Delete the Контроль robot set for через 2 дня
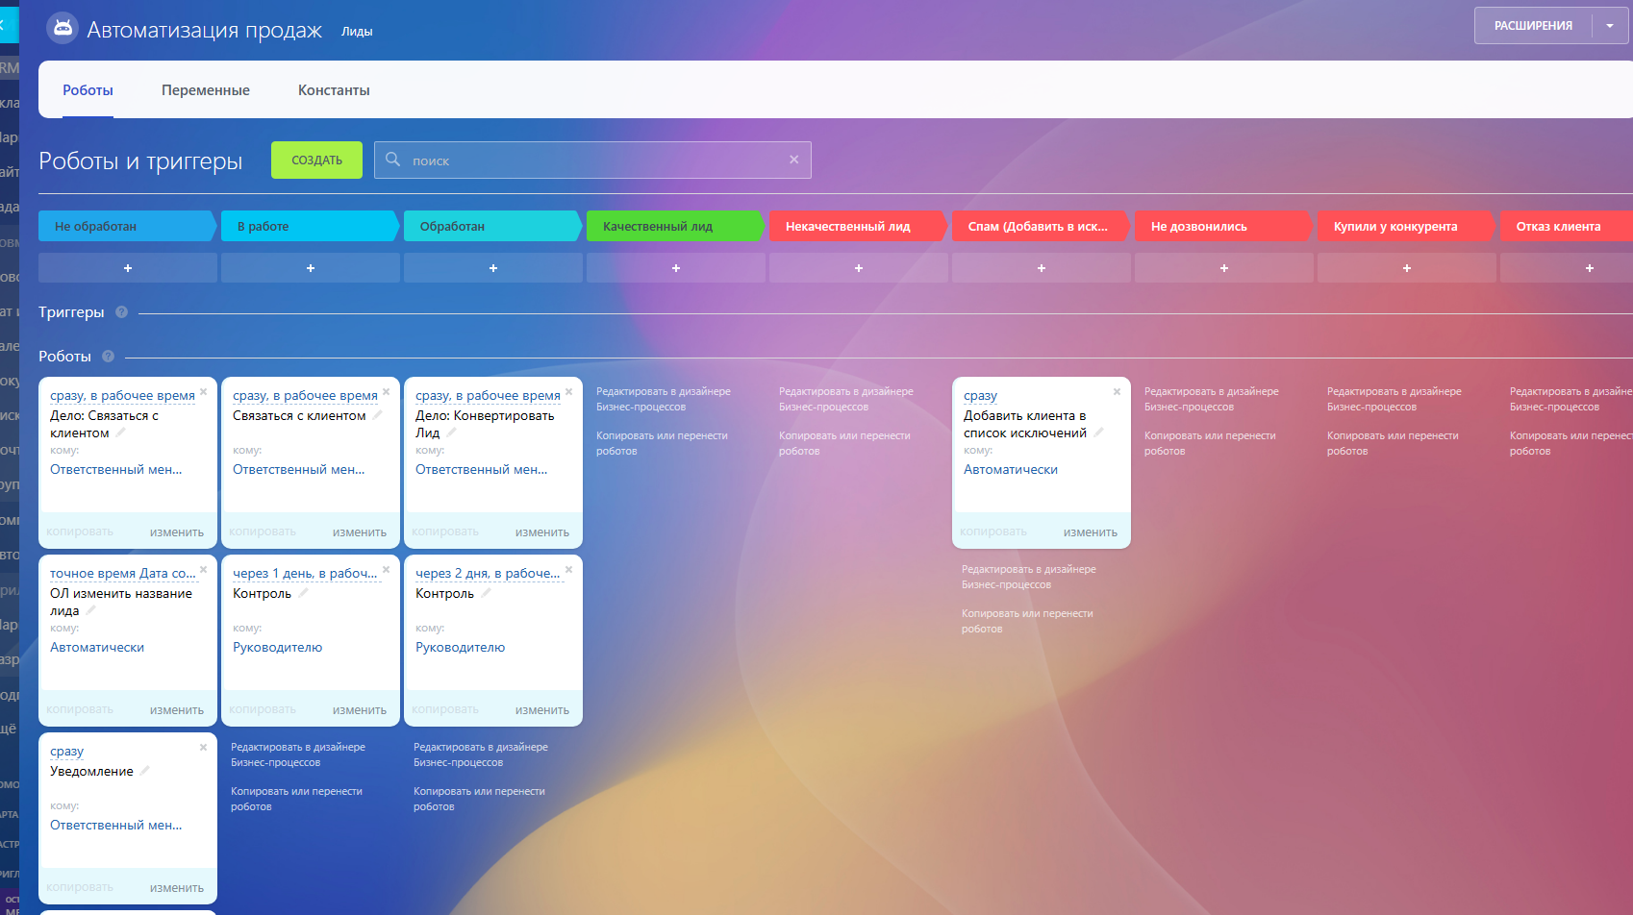Viewport: 1633px width, 915px height. point(568,569)
